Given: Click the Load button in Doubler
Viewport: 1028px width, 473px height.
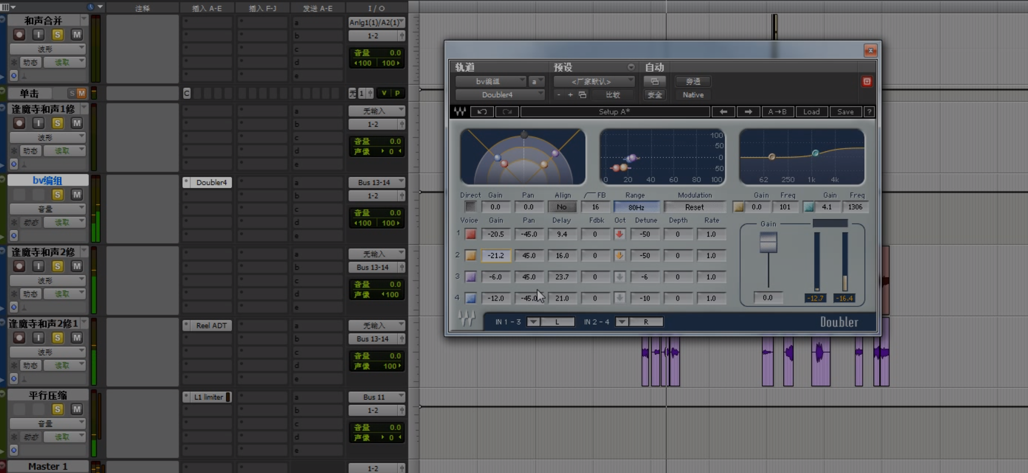Looking at the screenshot, I should click(x=811, y=112).
